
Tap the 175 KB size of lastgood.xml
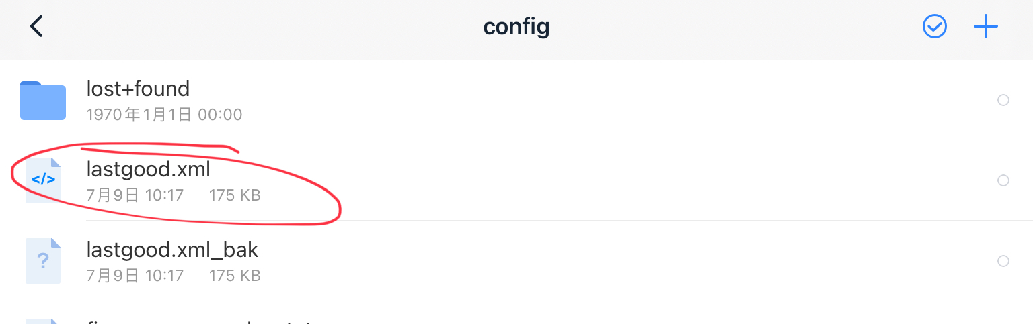coord(235,195)
